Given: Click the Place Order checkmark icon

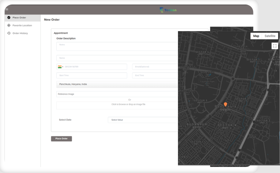Looking at the screenshot, I should [9, 18].
